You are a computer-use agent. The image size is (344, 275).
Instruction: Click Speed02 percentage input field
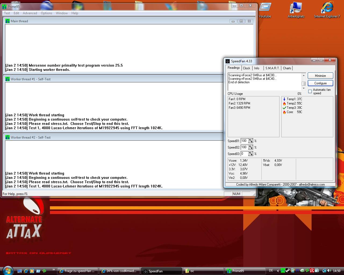(245, 147)
